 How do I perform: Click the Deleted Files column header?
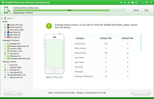[x=128, y=38]
